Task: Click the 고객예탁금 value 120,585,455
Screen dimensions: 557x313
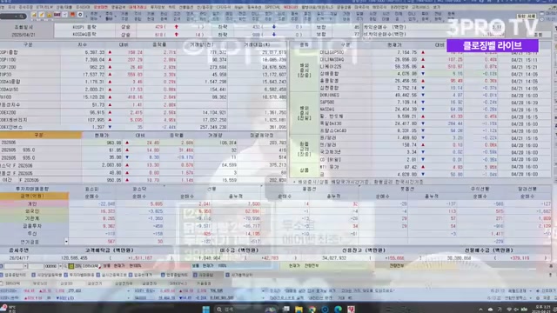Action: click(x=74, y=258)
